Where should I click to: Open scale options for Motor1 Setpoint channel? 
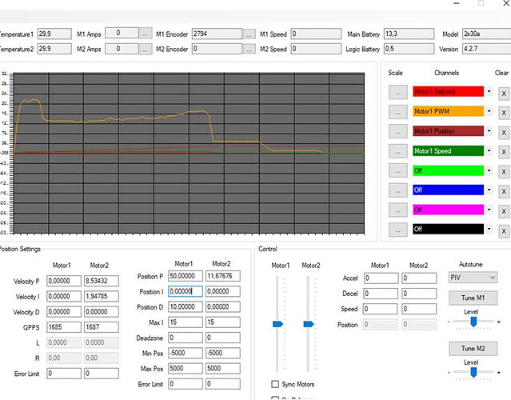pyautogui.click(x=397, y=92)
